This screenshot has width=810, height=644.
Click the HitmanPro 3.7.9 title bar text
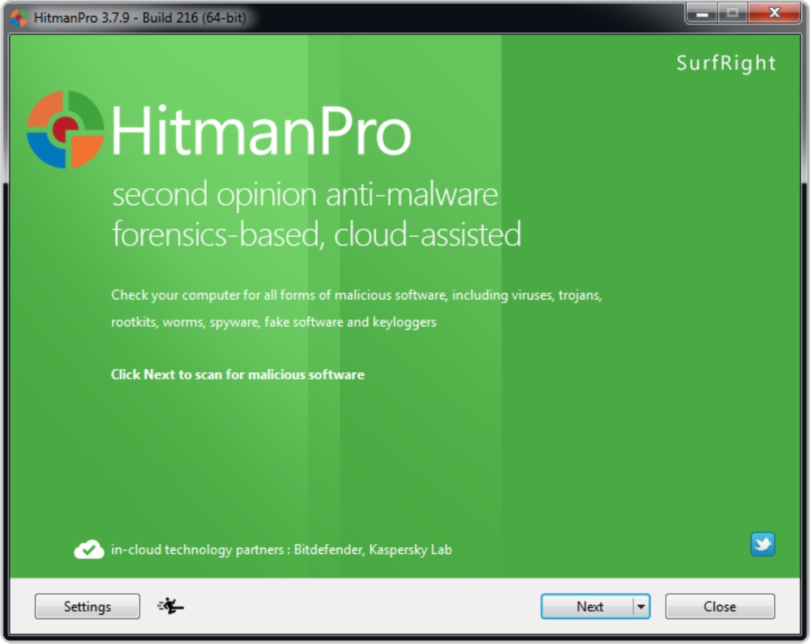(x=139, y=17)
